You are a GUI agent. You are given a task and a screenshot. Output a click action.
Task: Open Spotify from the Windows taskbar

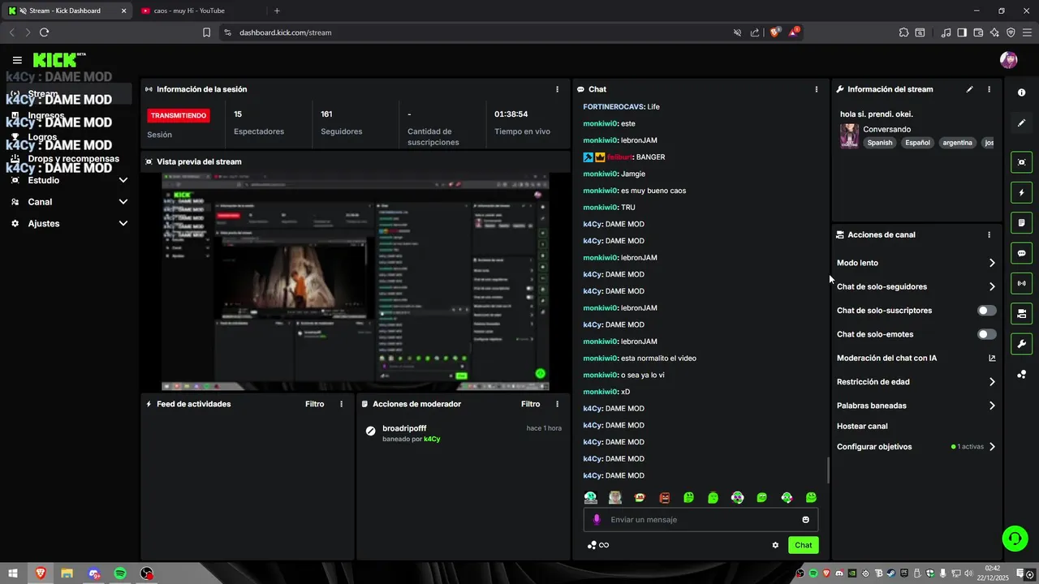120,573
